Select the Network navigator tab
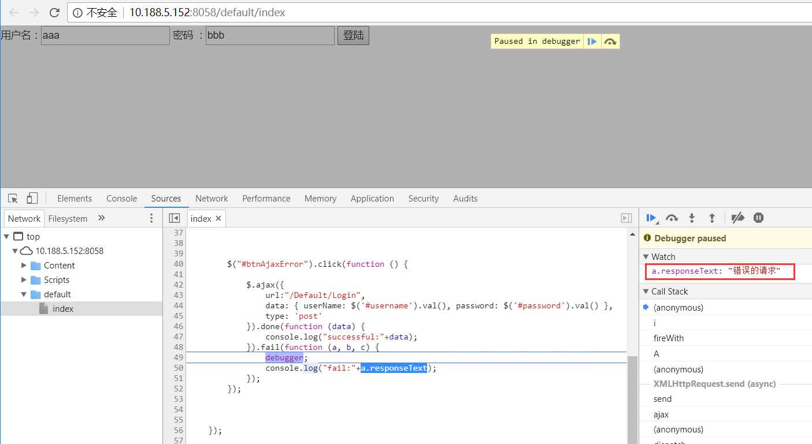The height and width of the screenshot is (444, 812). coord(24,218)
